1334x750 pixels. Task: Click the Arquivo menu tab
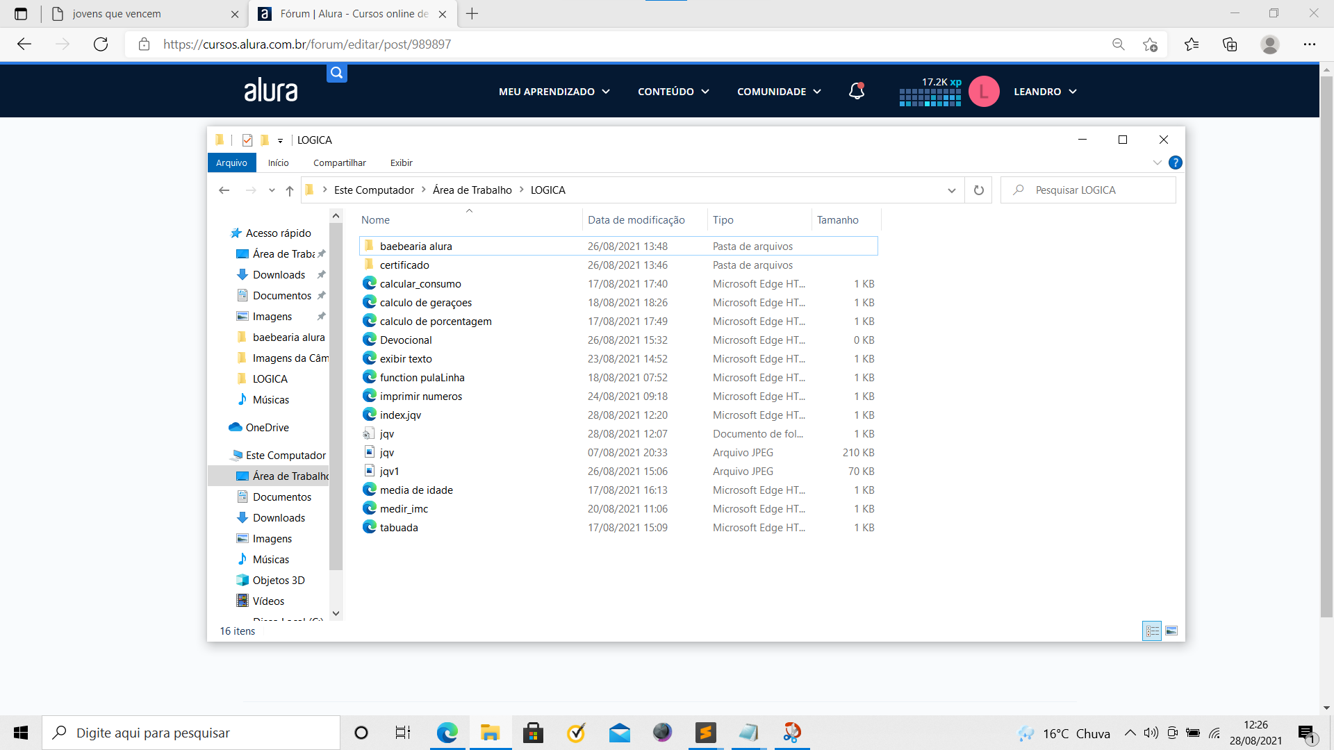pyautogui.click(x=232, y=162)
